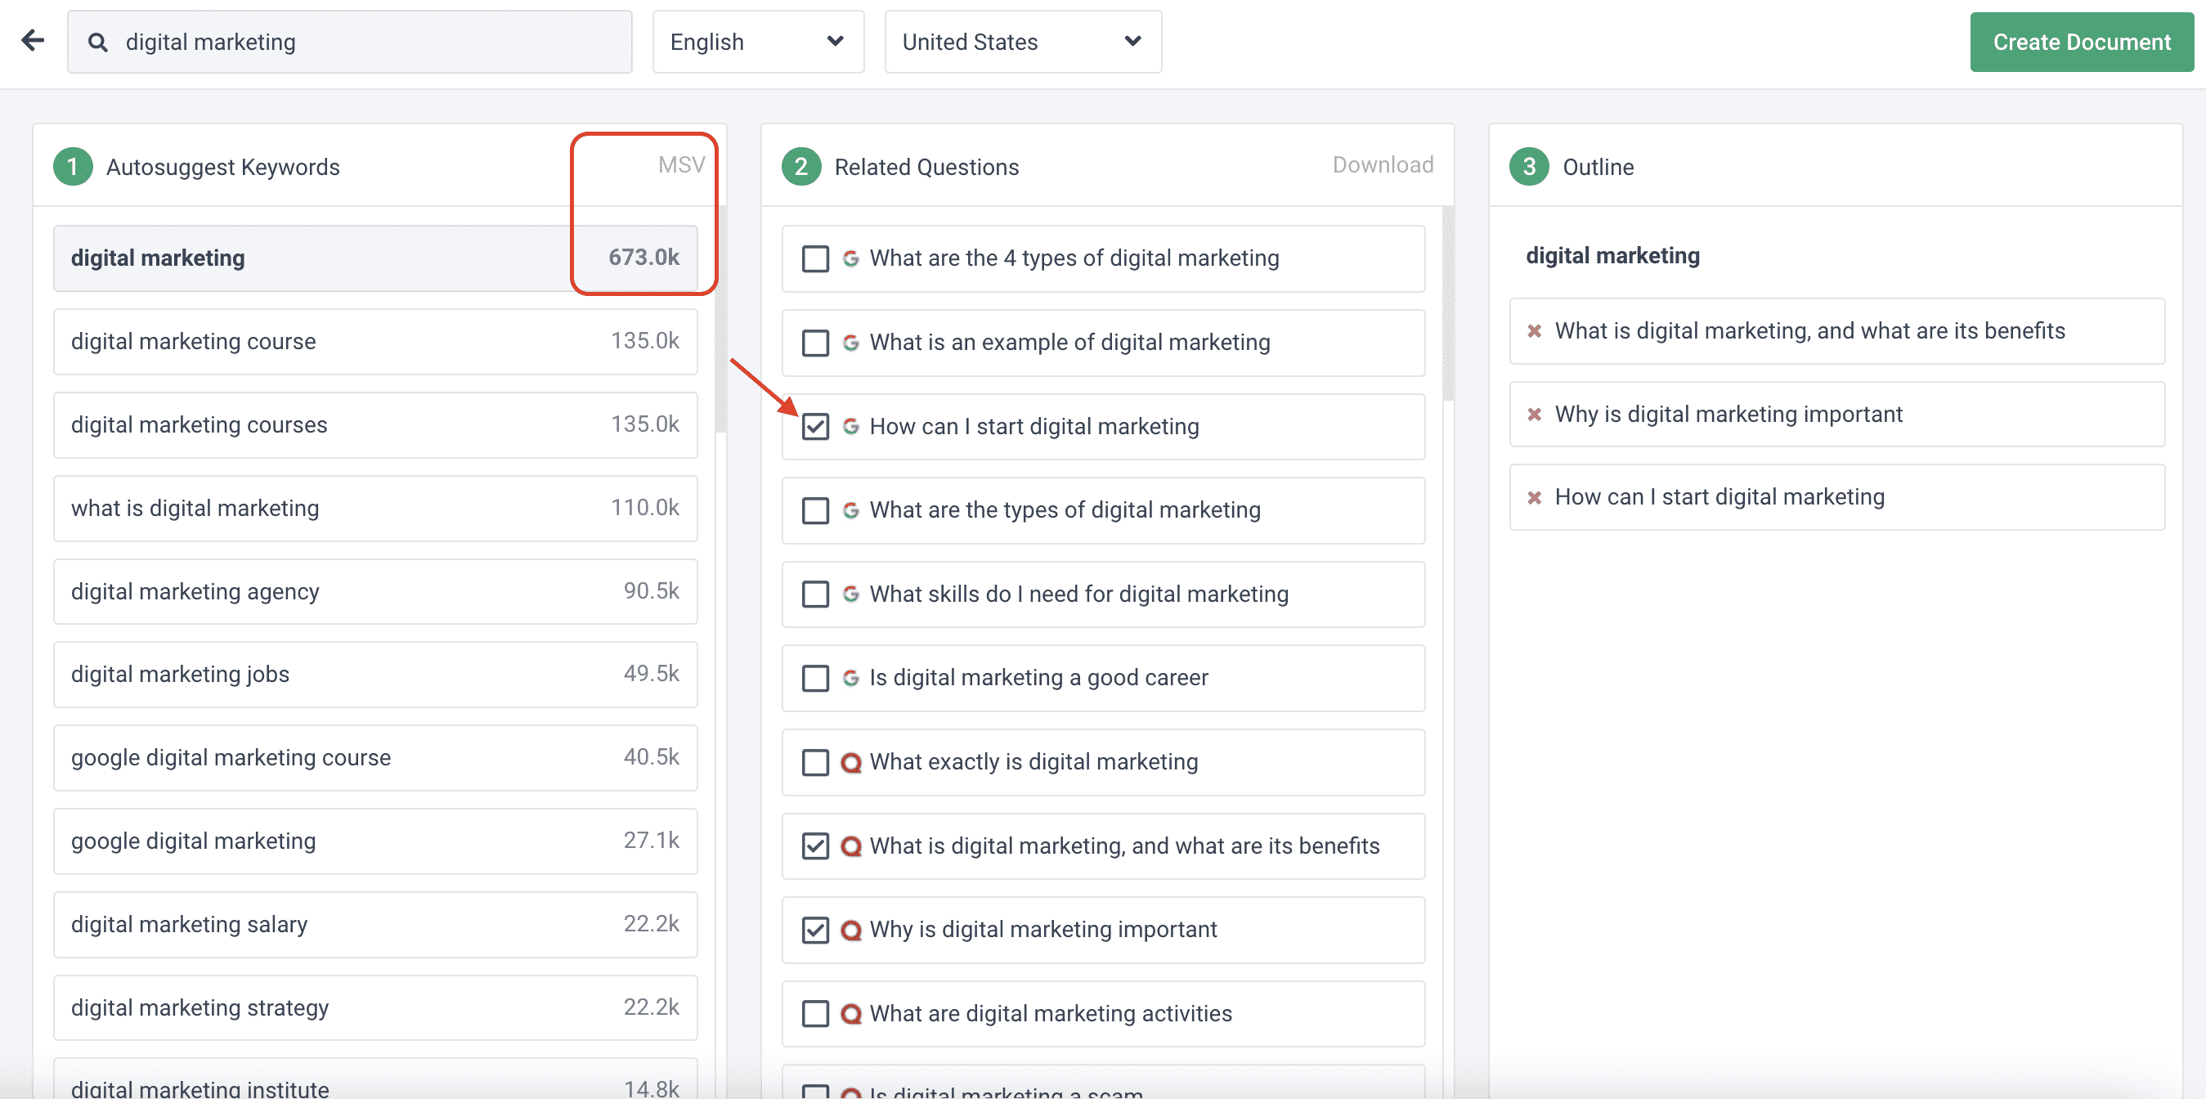The image size is (2206, 1099).
Task: Check 'Is digital marketing a good career'
Action: [815, 679]
